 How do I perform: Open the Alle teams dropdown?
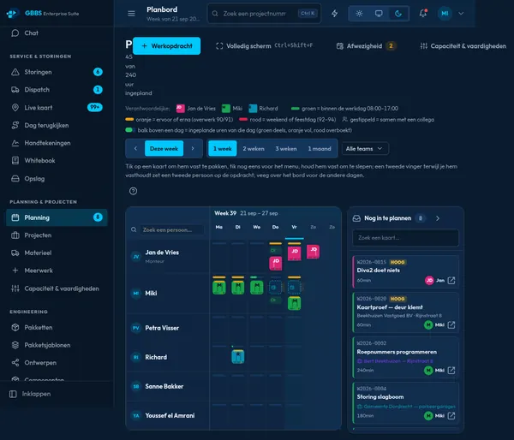tap(365, 148)
